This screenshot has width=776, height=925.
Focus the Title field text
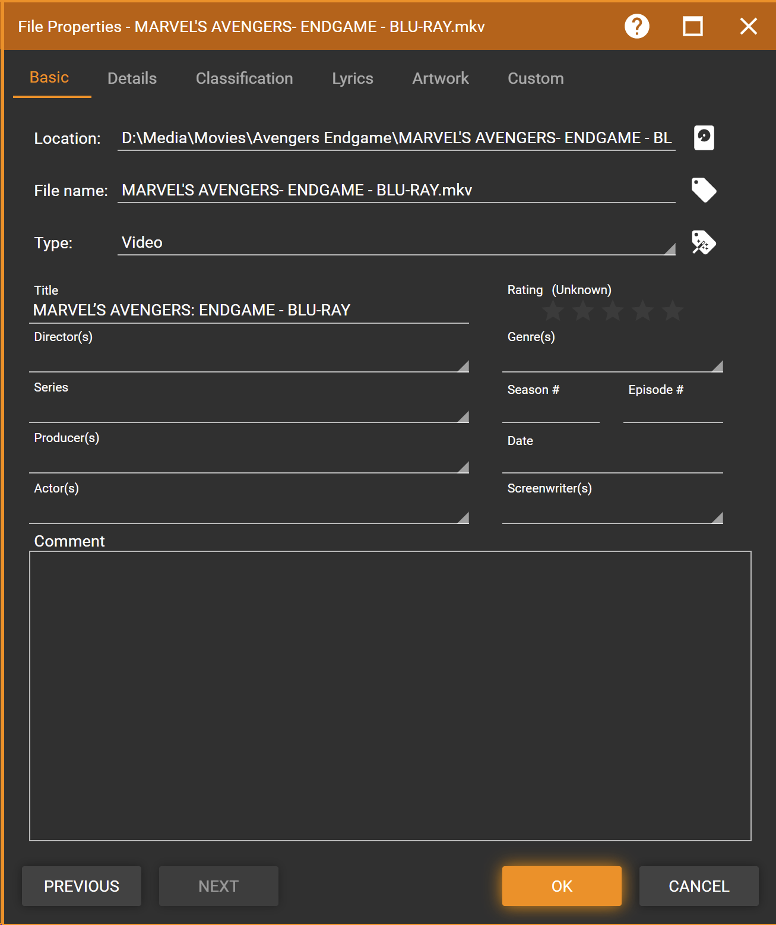[248, 310]
